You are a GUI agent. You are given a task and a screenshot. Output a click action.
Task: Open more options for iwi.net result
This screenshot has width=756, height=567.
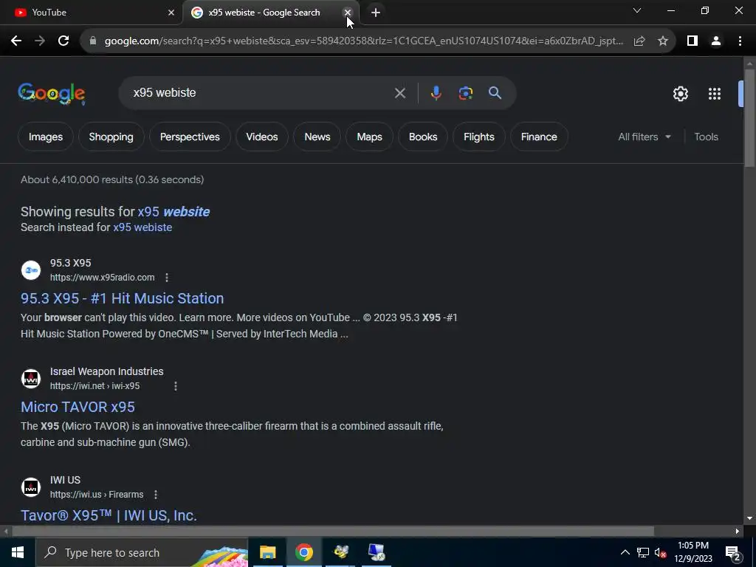176,386
